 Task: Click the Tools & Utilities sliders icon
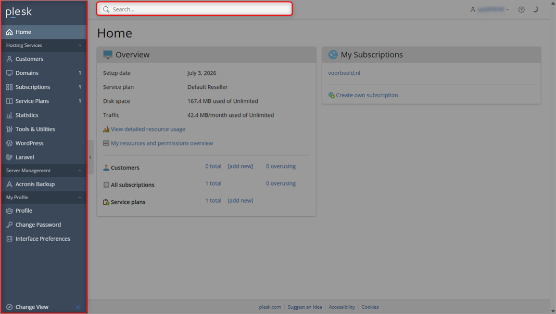[9, 129]
